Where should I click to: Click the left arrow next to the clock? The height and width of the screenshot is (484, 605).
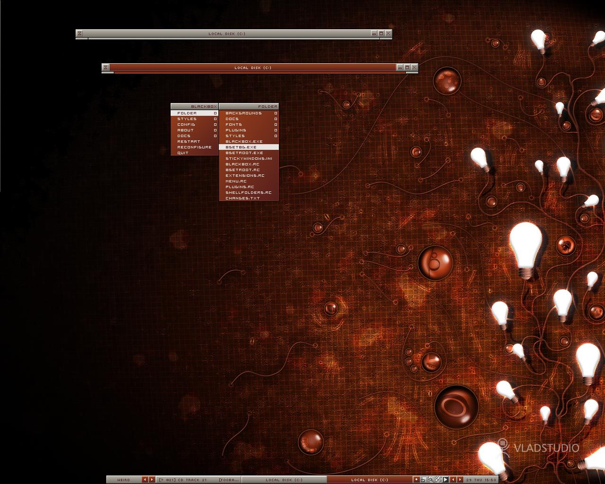pos(453,480)
